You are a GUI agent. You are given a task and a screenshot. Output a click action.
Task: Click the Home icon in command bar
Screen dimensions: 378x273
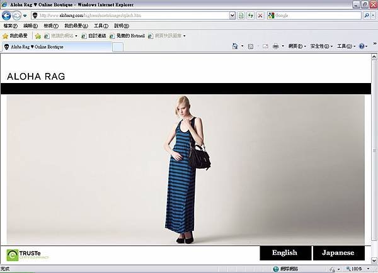pyautogui.click(x=235, y=46)
